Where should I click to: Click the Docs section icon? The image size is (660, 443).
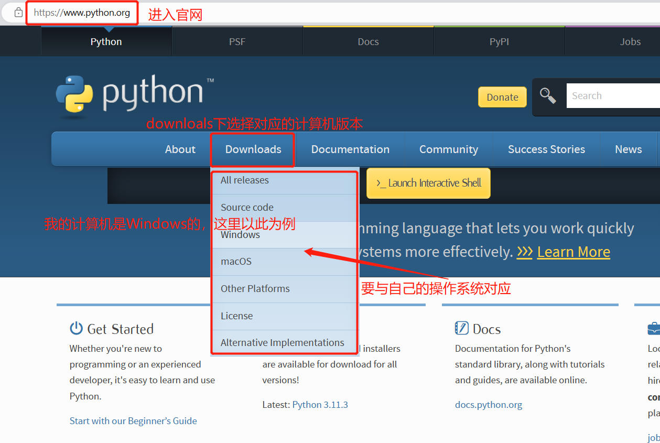(461, 328)
